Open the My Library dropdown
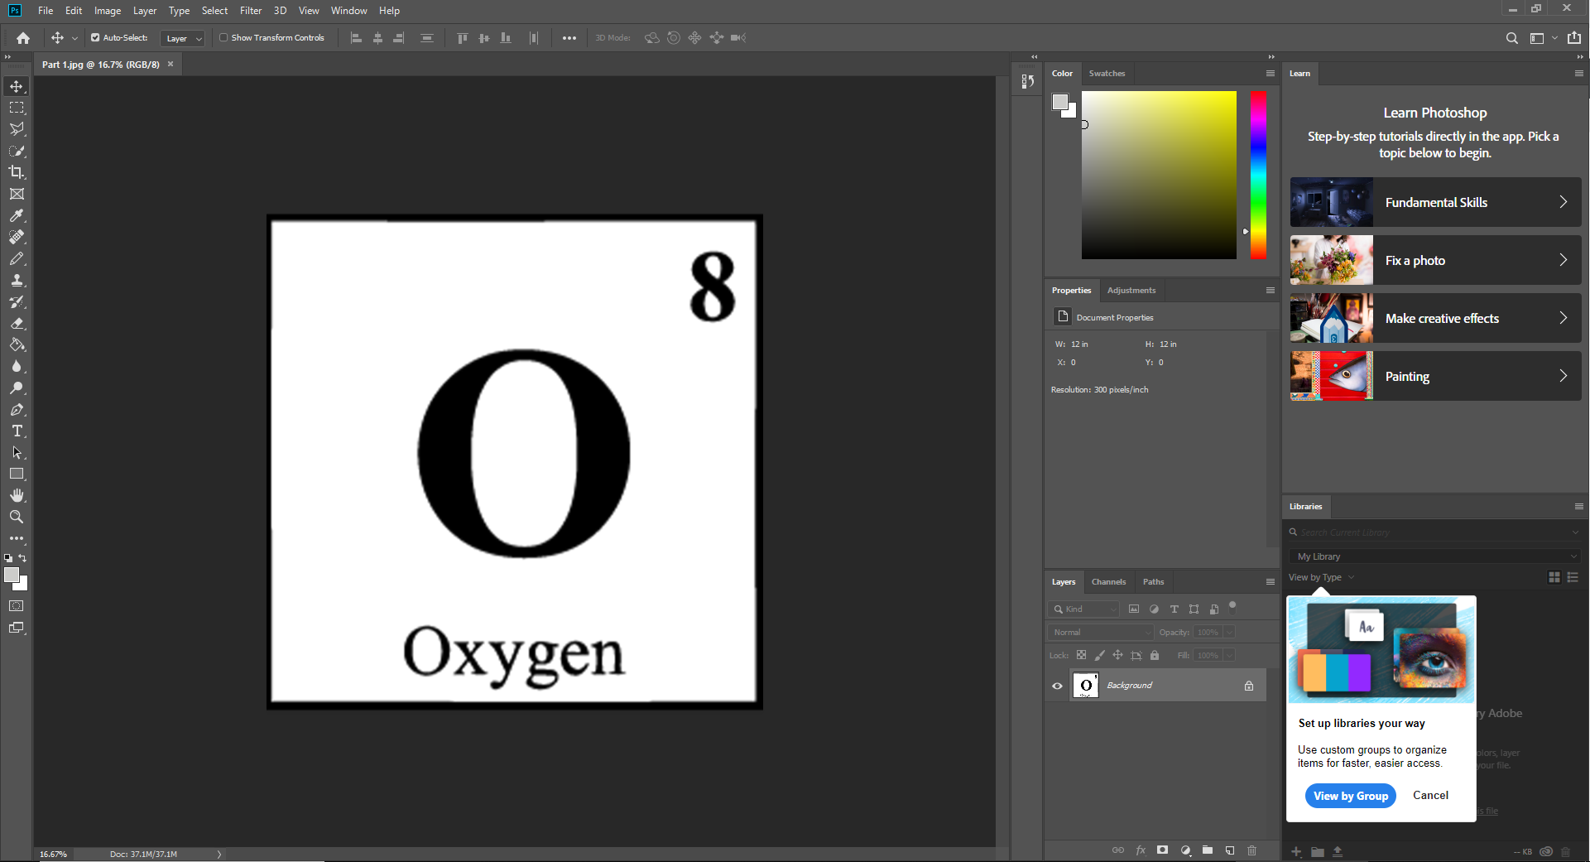 pos(1434,556)
